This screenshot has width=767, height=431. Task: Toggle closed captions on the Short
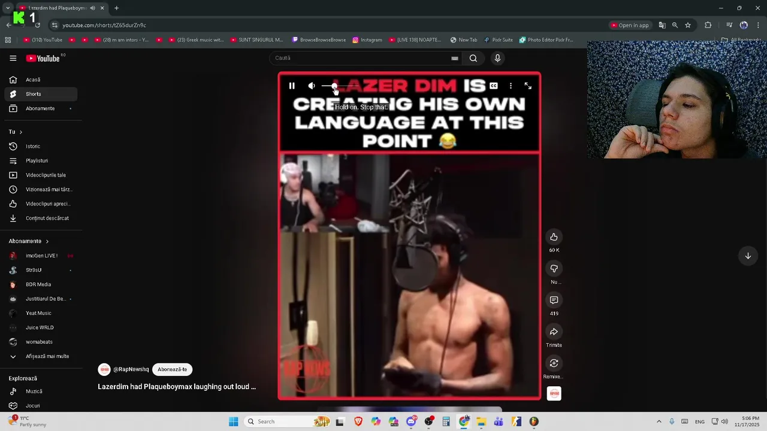point(494,86)
